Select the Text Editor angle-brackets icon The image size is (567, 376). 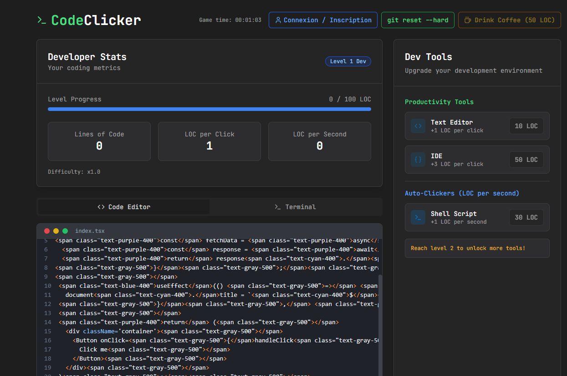tap(418, 126)
